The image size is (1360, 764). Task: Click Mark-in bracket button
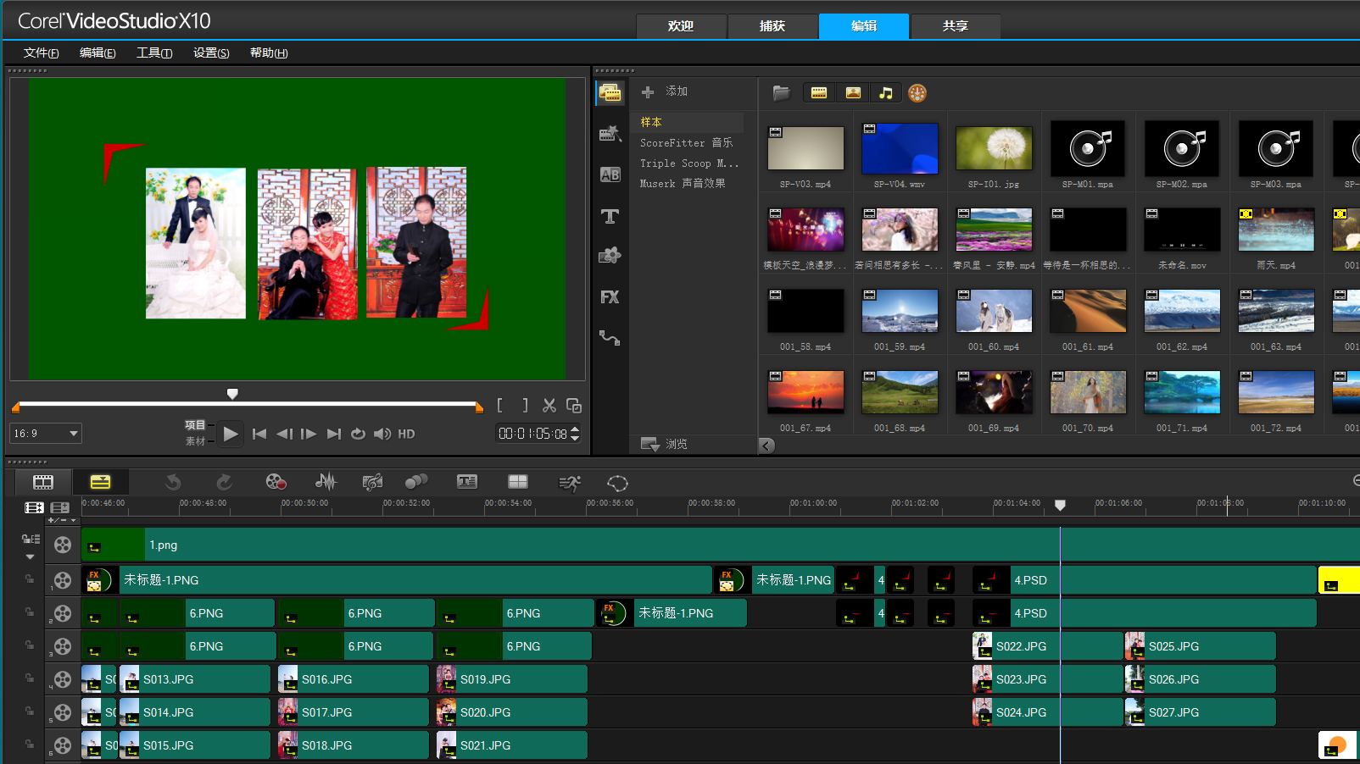point(500,406)
